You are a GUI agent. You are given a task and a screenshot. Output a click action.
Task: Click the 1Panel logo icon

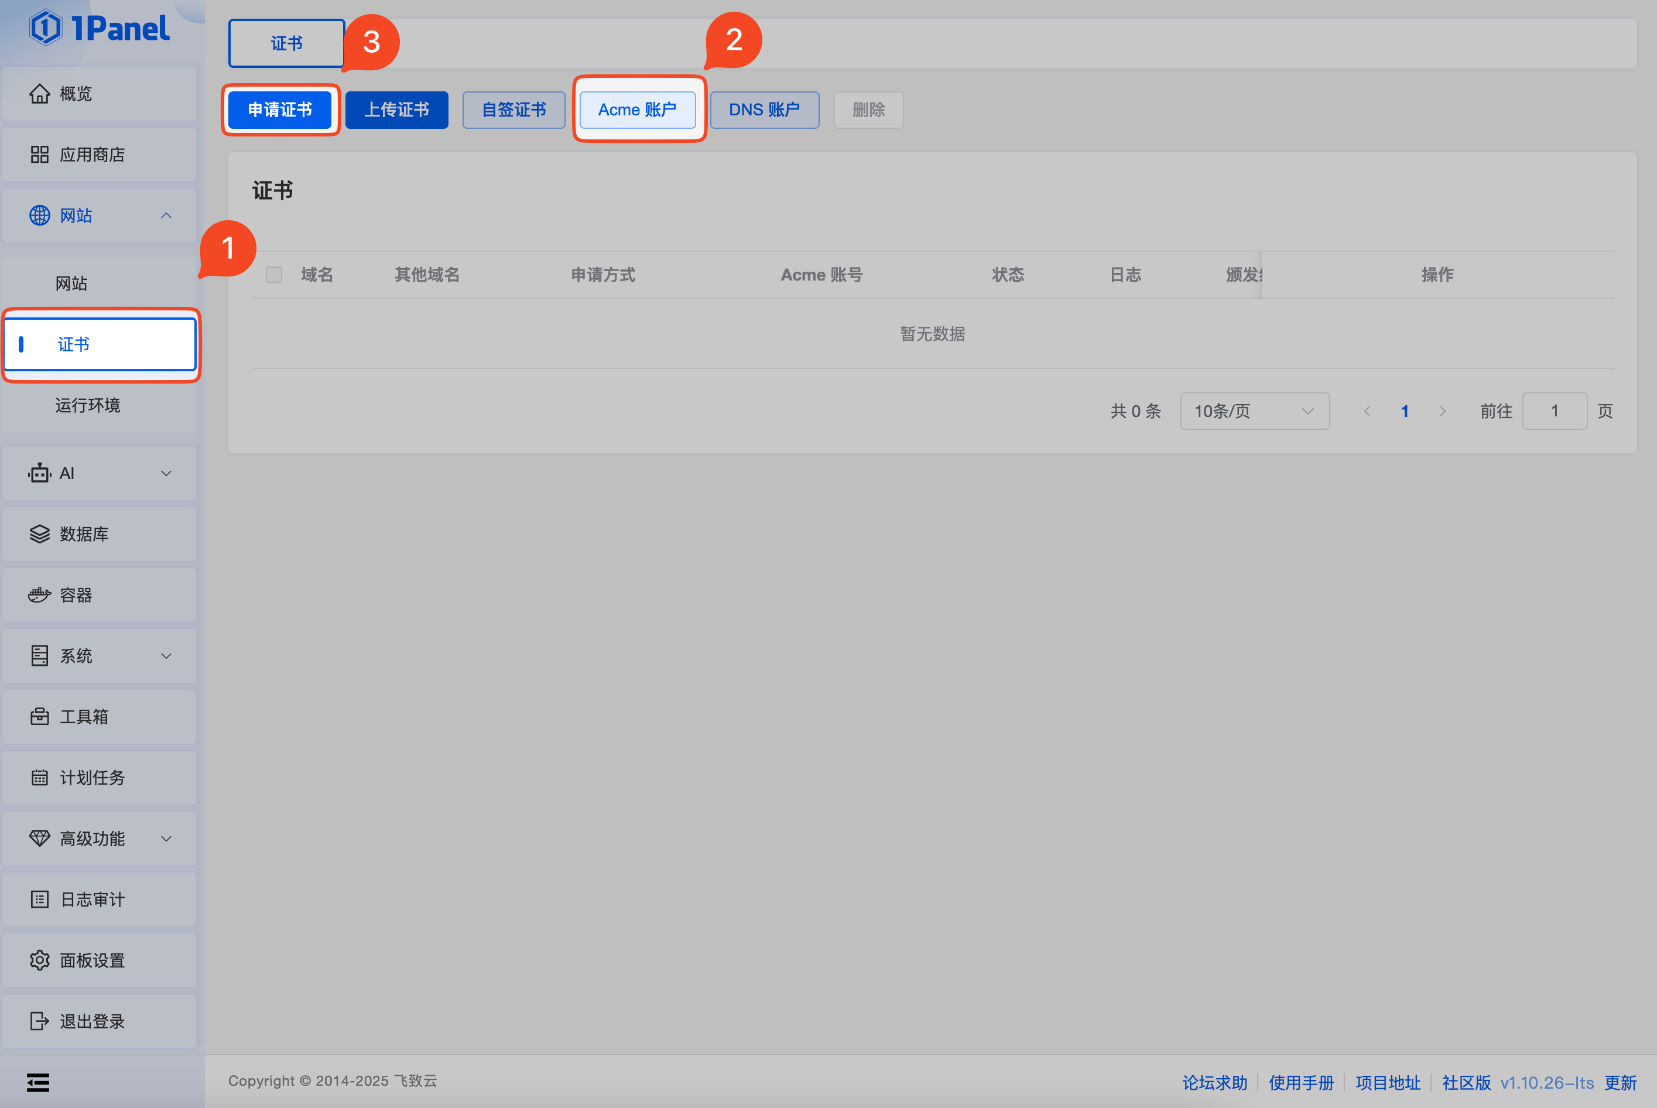(45, 28)
